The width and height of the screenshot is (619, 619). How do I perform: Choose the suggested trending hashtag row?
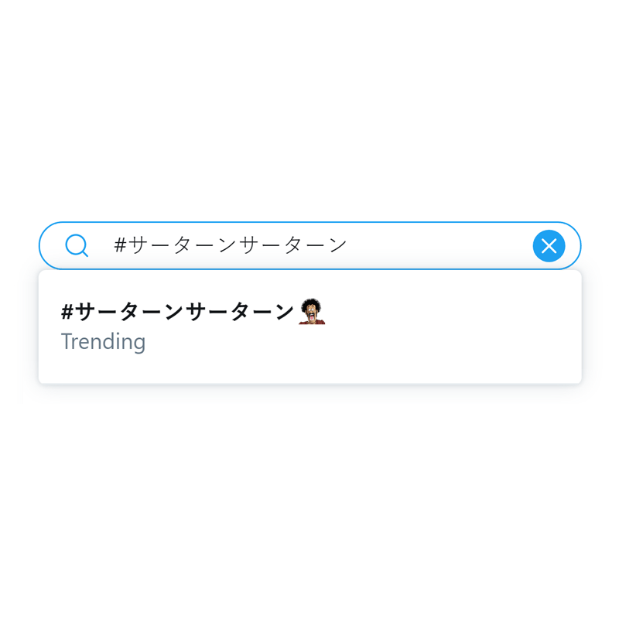tap(310, 327)
